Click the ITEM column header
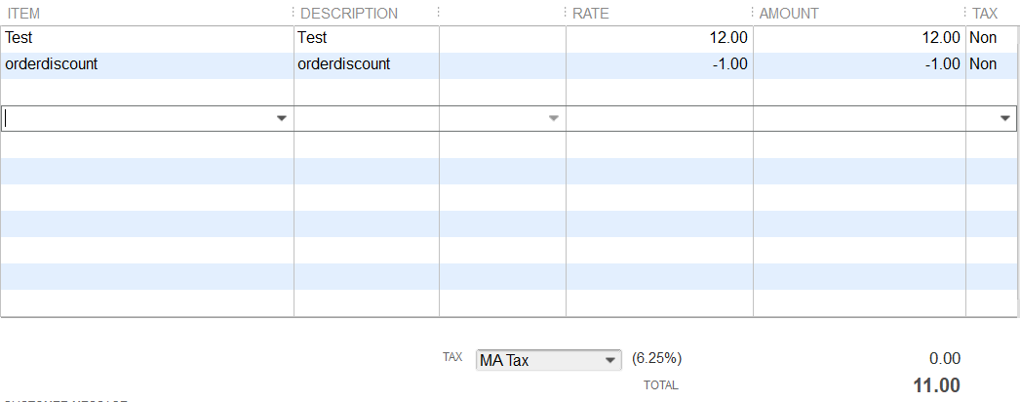This screenshot has width=1020, height=402. (x=24, y=14)
